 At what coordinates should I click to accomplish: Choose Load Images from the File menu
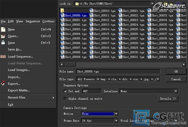(x=19, y=70)
